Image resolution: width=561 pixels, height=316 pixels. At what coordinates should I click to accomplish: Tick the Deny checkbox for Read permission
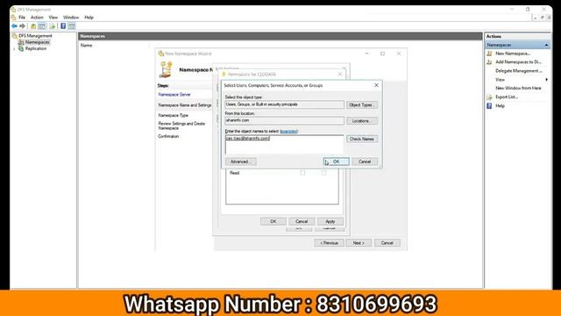click(x=324, y=173)
